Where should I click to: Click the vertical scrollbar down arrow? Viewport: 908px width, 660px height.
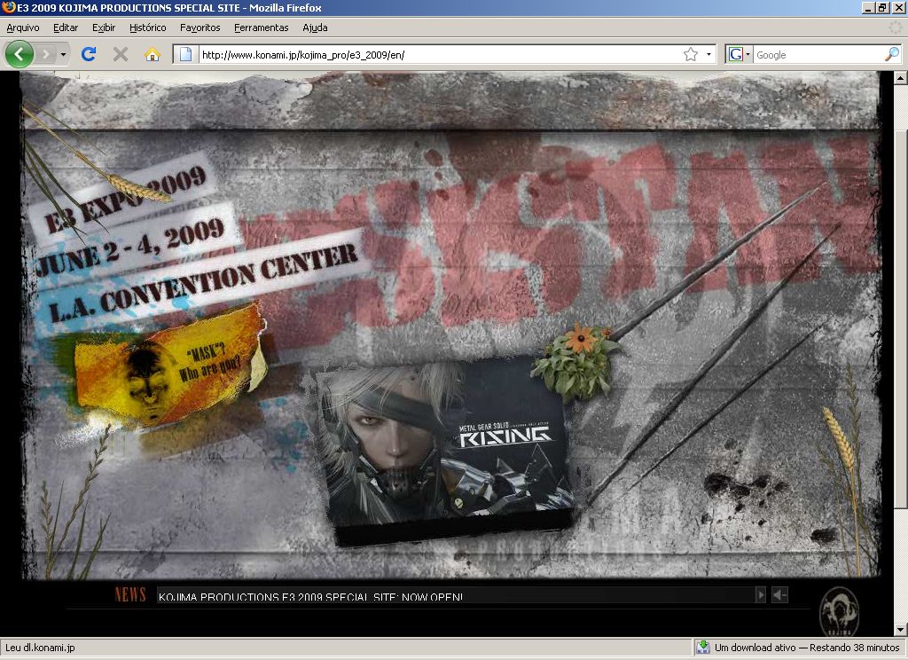(x=900, y=628)
